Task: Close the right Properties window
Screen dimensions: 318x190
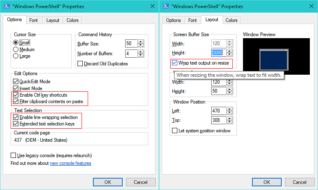Action: [311, 6]
